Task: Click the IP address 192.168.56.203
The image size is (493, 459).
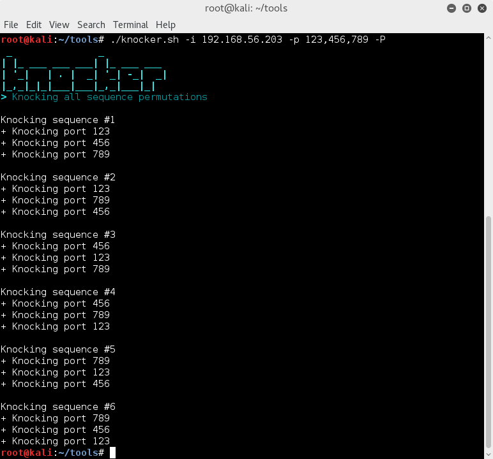Action: (x=242, y=40)
